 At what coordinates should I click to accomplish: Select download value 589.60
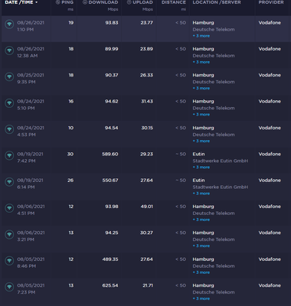pos(110,154)
